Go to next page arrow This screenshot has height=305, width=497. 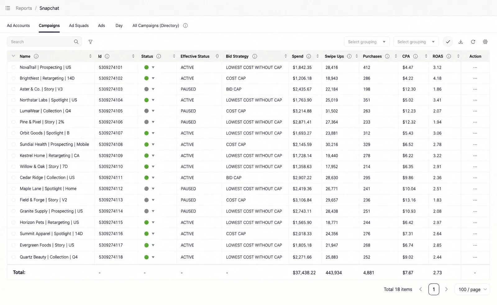(x=446, y=289)
